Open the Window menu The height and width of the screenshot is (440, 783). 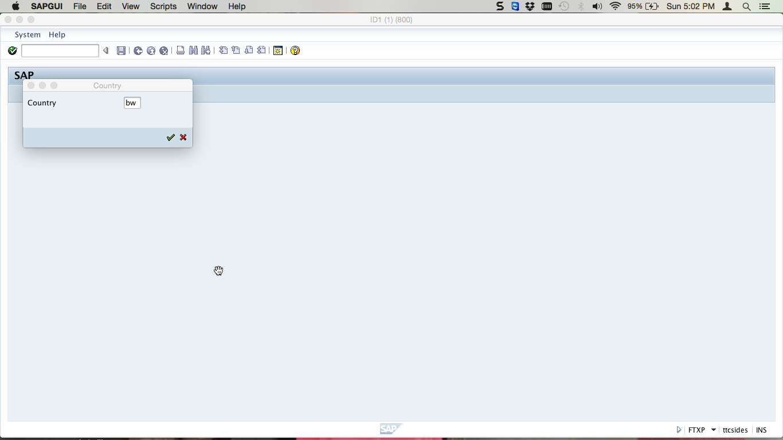[x=202, y=6]
